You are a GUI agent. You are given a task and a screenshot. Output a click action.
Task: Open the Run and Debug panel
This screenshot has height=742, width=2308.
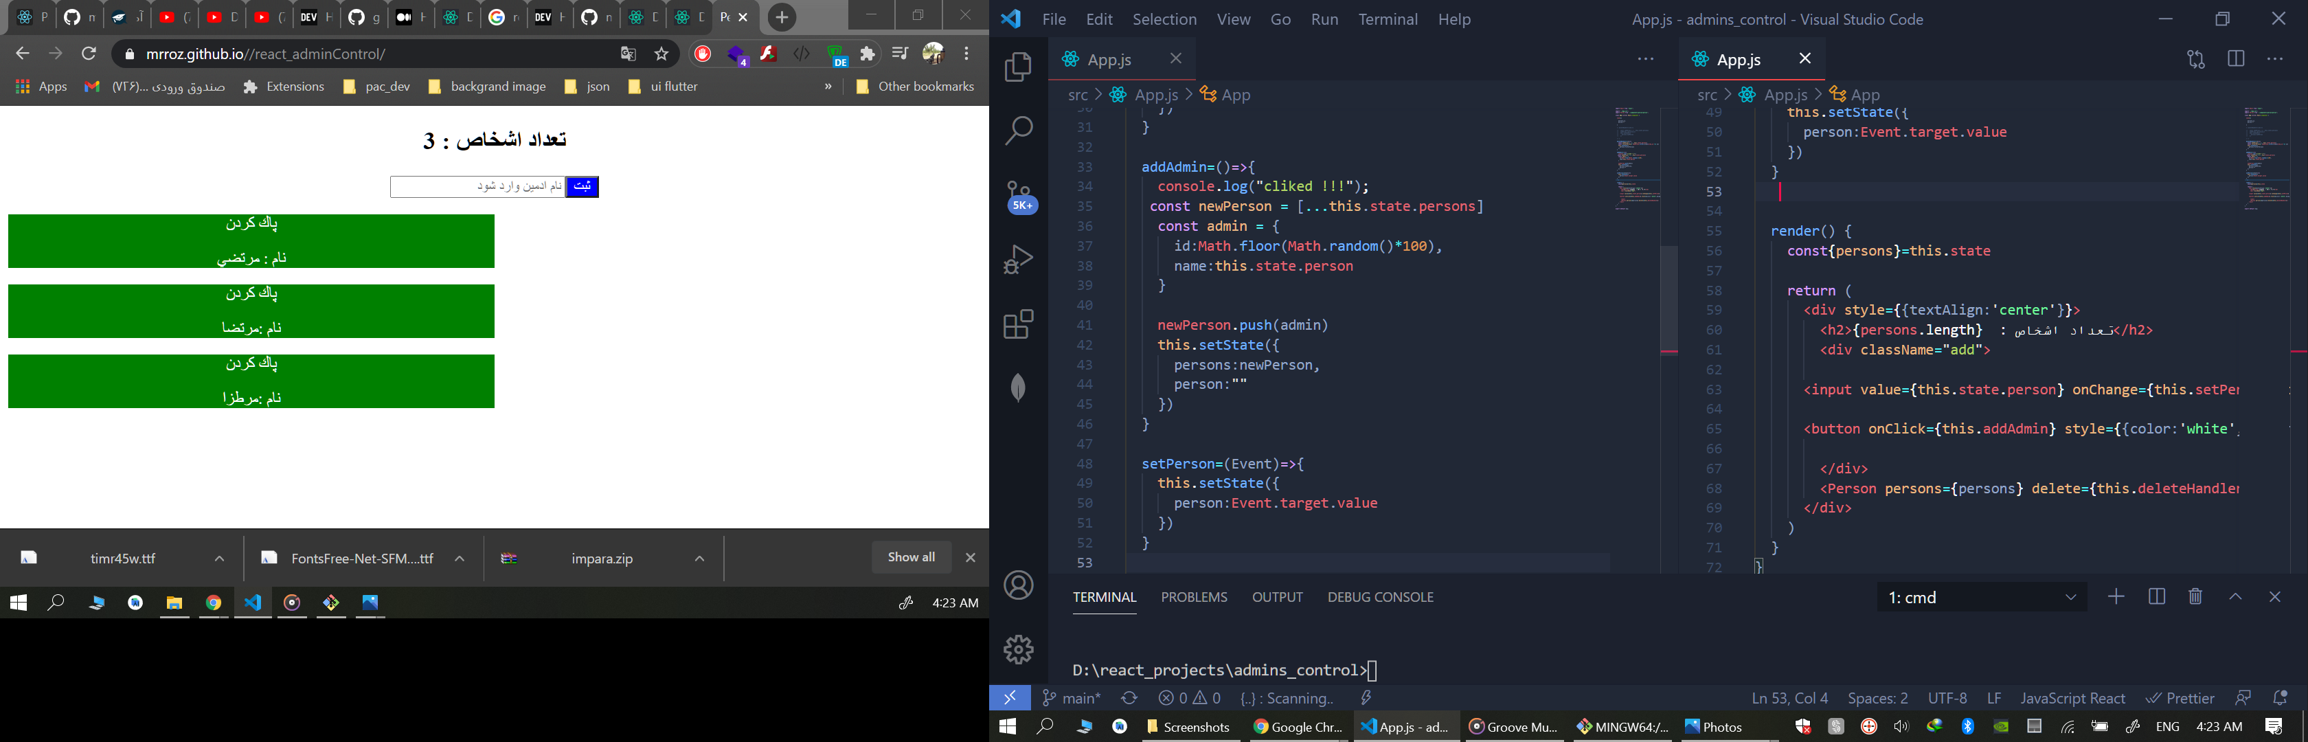(x=1018, y=259)
